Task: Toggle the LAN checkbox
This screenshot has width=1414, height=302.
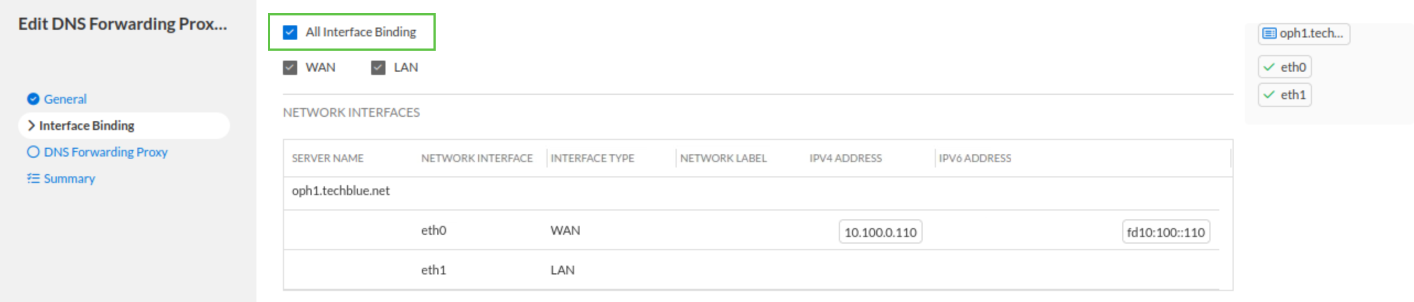Action: [x=378, y=68]
